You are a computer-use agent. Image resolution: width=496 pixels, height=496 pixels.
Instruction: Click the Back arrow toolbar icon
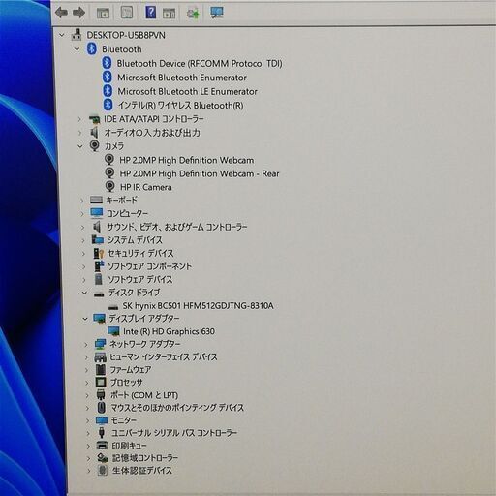tap(61, 13)
